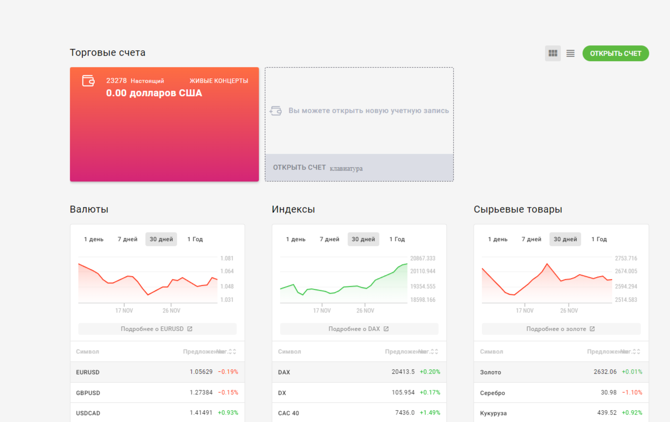Select 1 Год in Сырьевые товары chart
Image resolution: width=670 pixels, height=422 pixels.
pos(599,239)
